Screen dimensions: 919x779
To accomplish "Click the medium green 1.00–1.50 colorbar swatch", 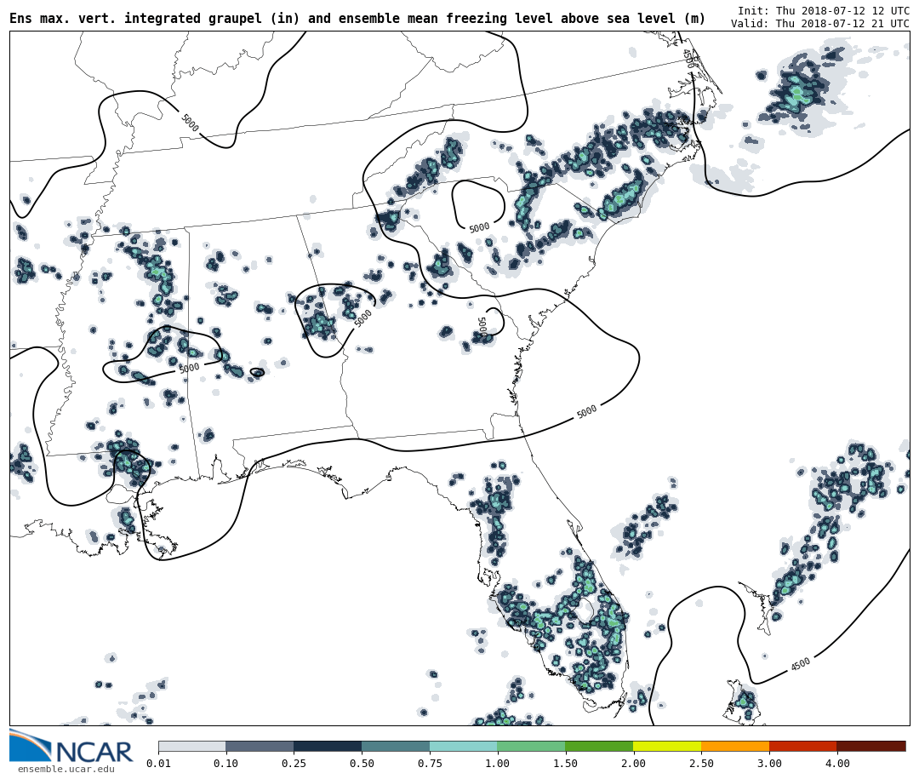I will coord(531,747).
